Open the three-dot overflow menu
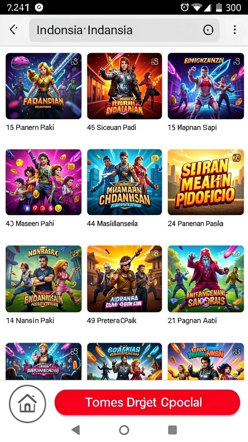 [235, 30]
